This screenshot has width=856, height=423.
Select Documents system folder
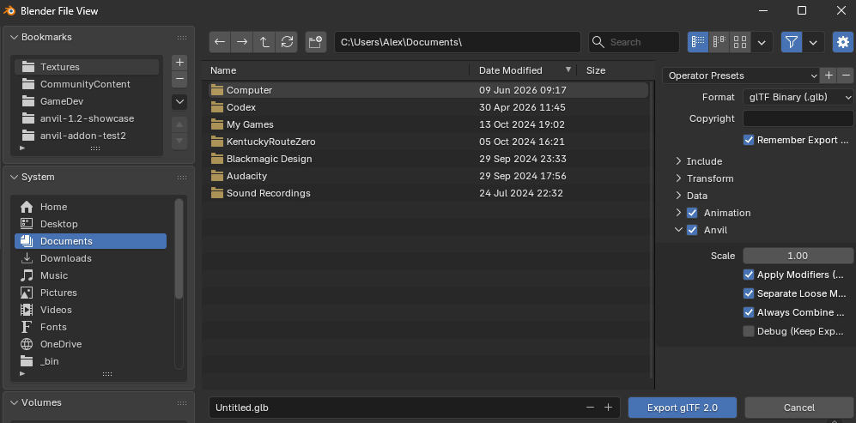91,241
